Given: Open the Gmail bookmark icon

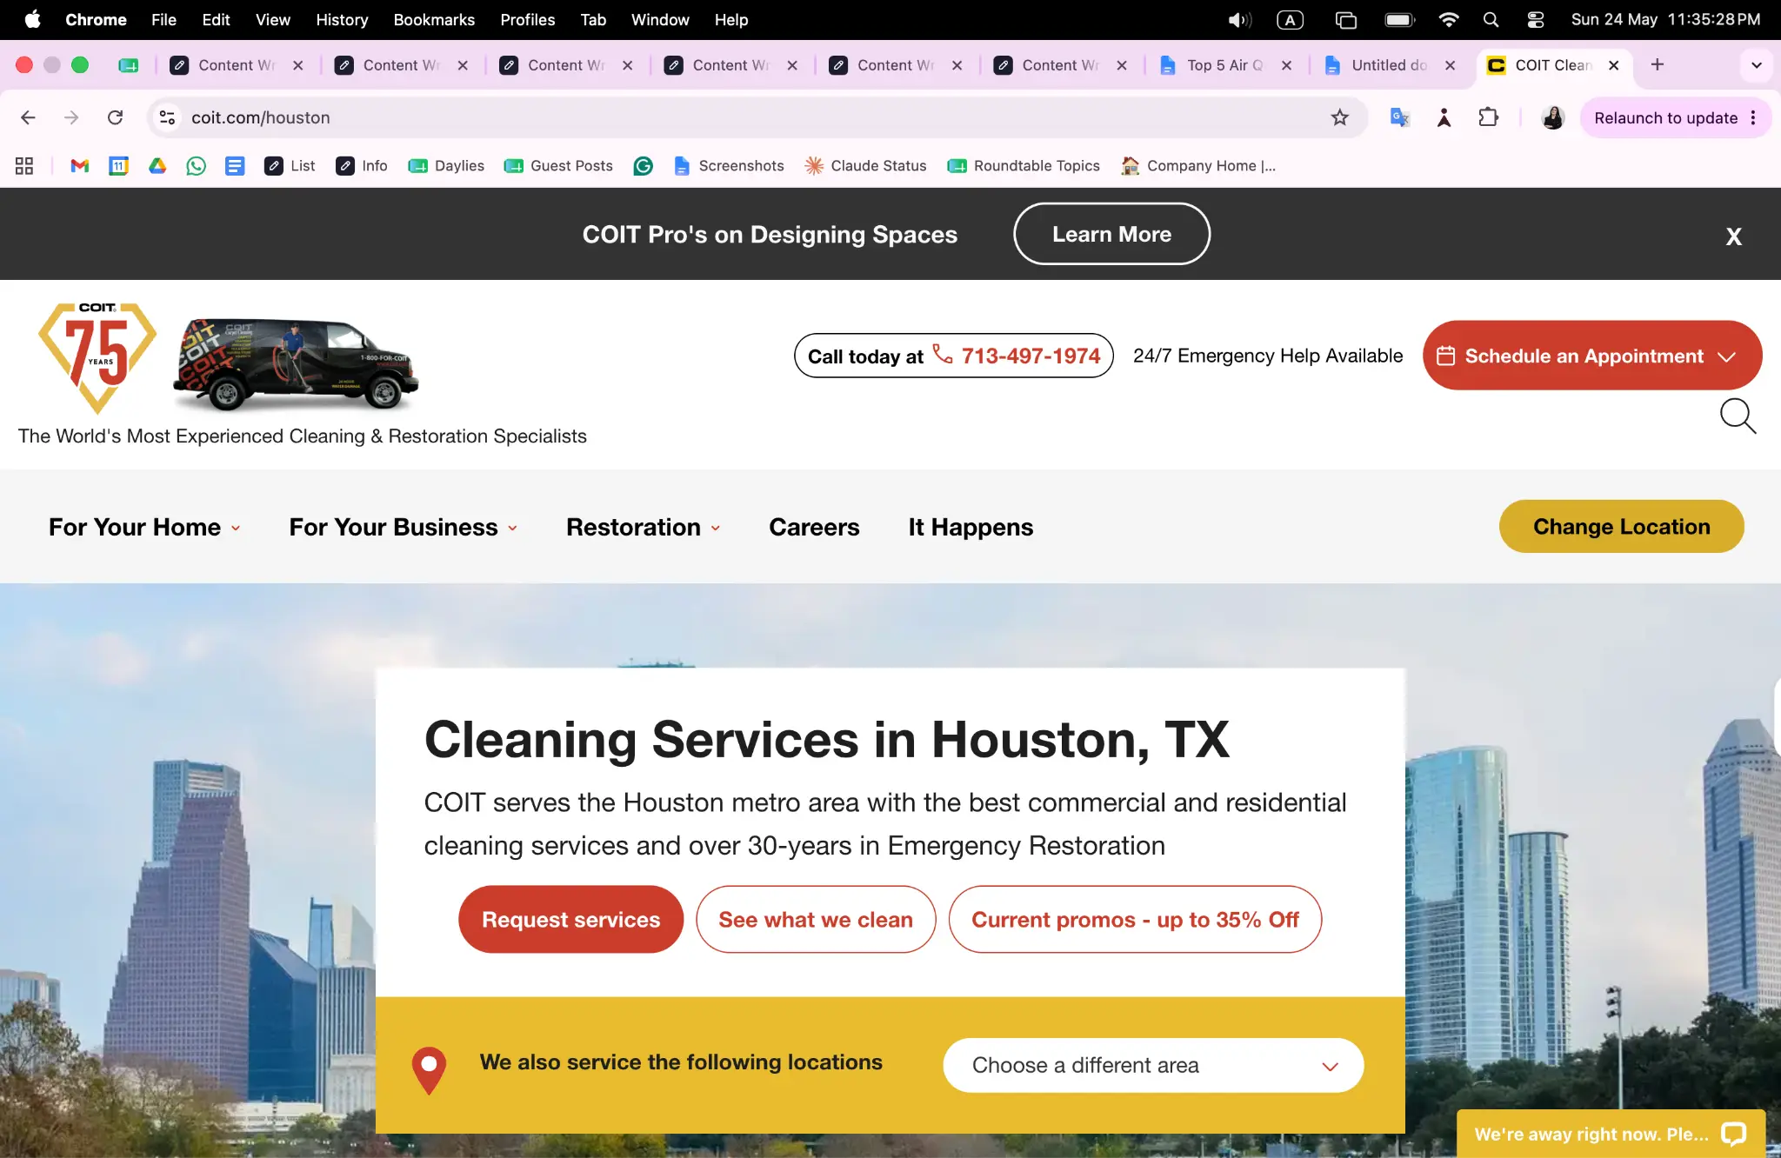Looking at the screenshot, I should click(x=80, y=166).
